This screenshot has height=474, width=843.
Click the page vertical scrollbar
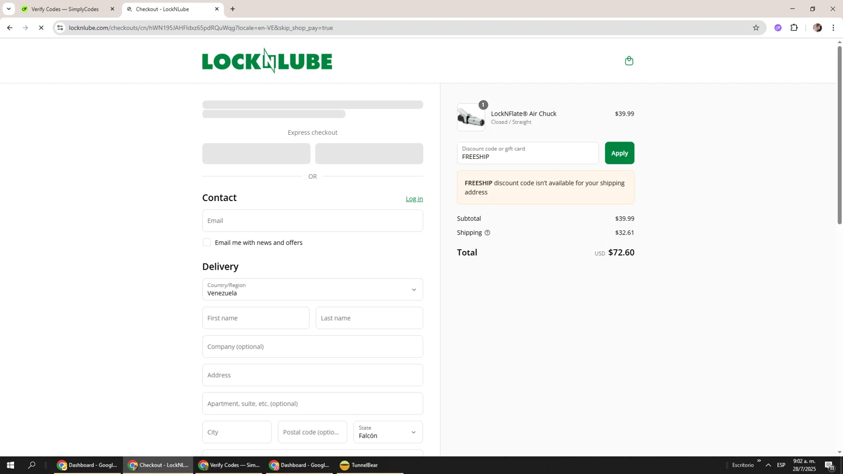coord(840,135)
